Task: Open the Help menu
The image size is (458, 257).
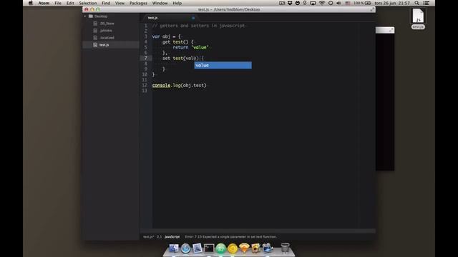Action: [x=177, y=3]
